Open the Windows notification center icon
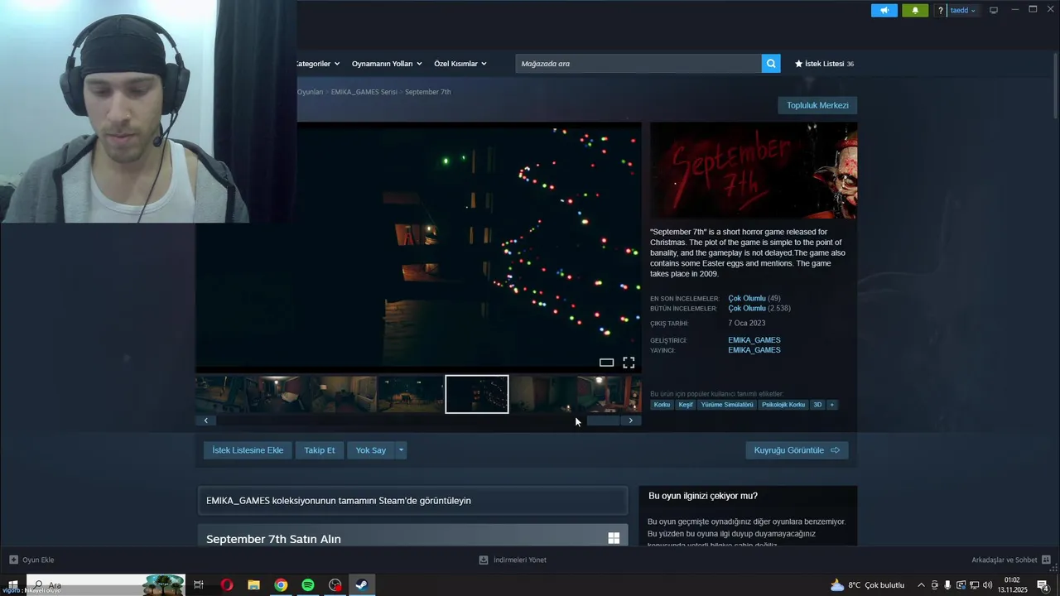Viewport: 1060px width, 596px height. [x=1043, y=585]
